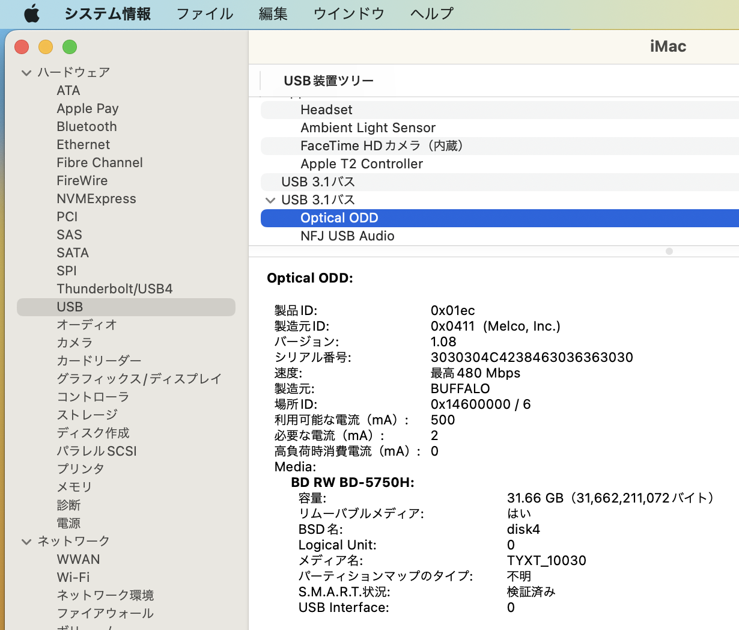Open the 編集 menu
This screenshot has height=630, width=739.
273,13
